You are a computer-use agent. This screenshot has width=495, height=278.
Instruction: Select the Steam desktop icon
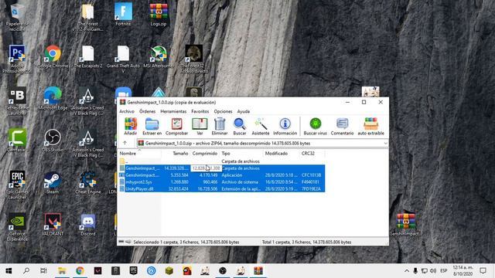pyautogui.click(x=53, y=182)
